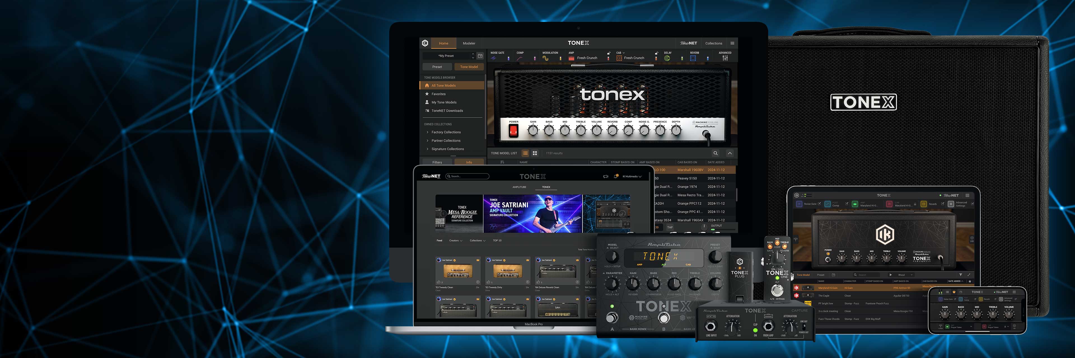
Task: Open the Advanced settings mixer icon
Action: pos(725,58)
